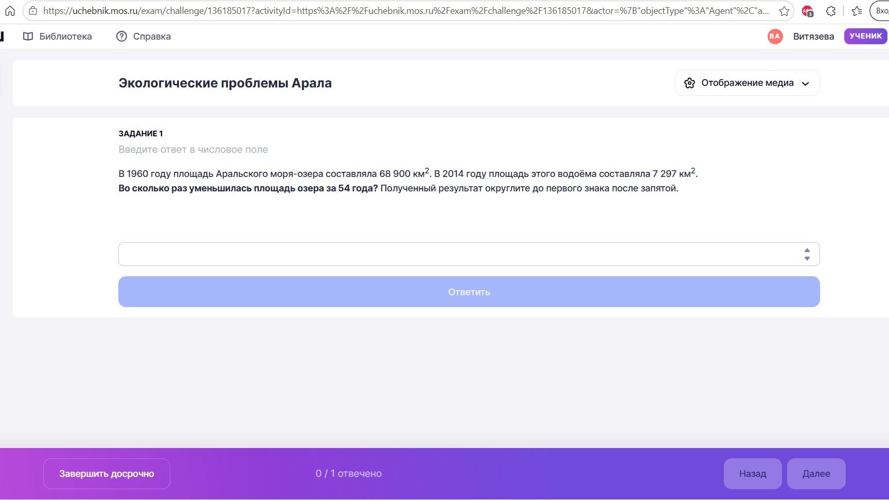This screenshot has width=889, height=500.
Task: Focus the numeric answer input field
Action: [460, 254]
